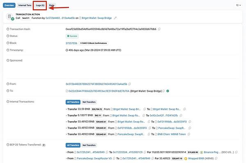Click the green Success status badge
The width and height of the screenshot is (246, 163).
tap(72, 36)
